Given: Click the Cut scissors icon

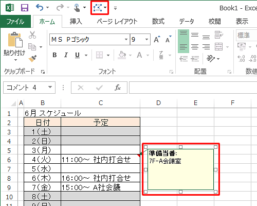Looking at the screenshot, I should click(x=32, y=35).
